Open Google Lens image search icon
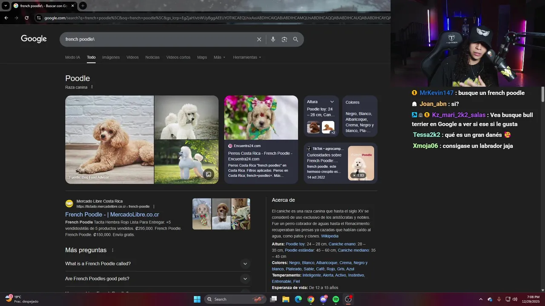Image resolution: width=545 pixels, height=306 pixels. 284,39
